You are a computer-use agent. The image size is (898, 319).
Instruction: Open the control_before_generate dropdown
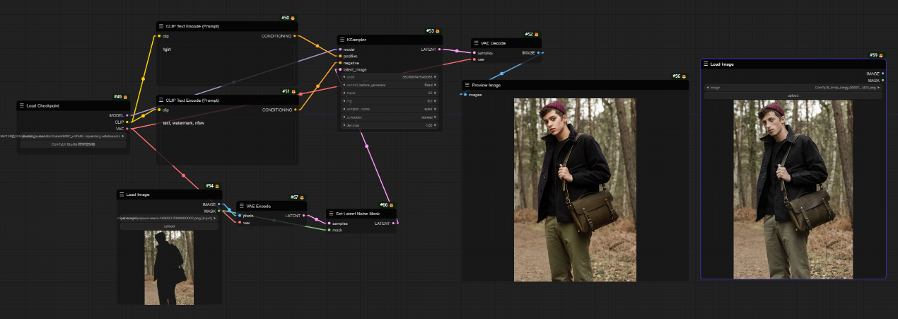click(390, 84)
